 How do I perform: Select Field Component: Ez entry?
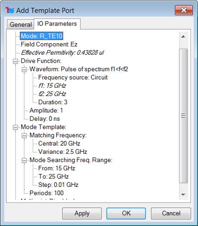tap(49, 44)
